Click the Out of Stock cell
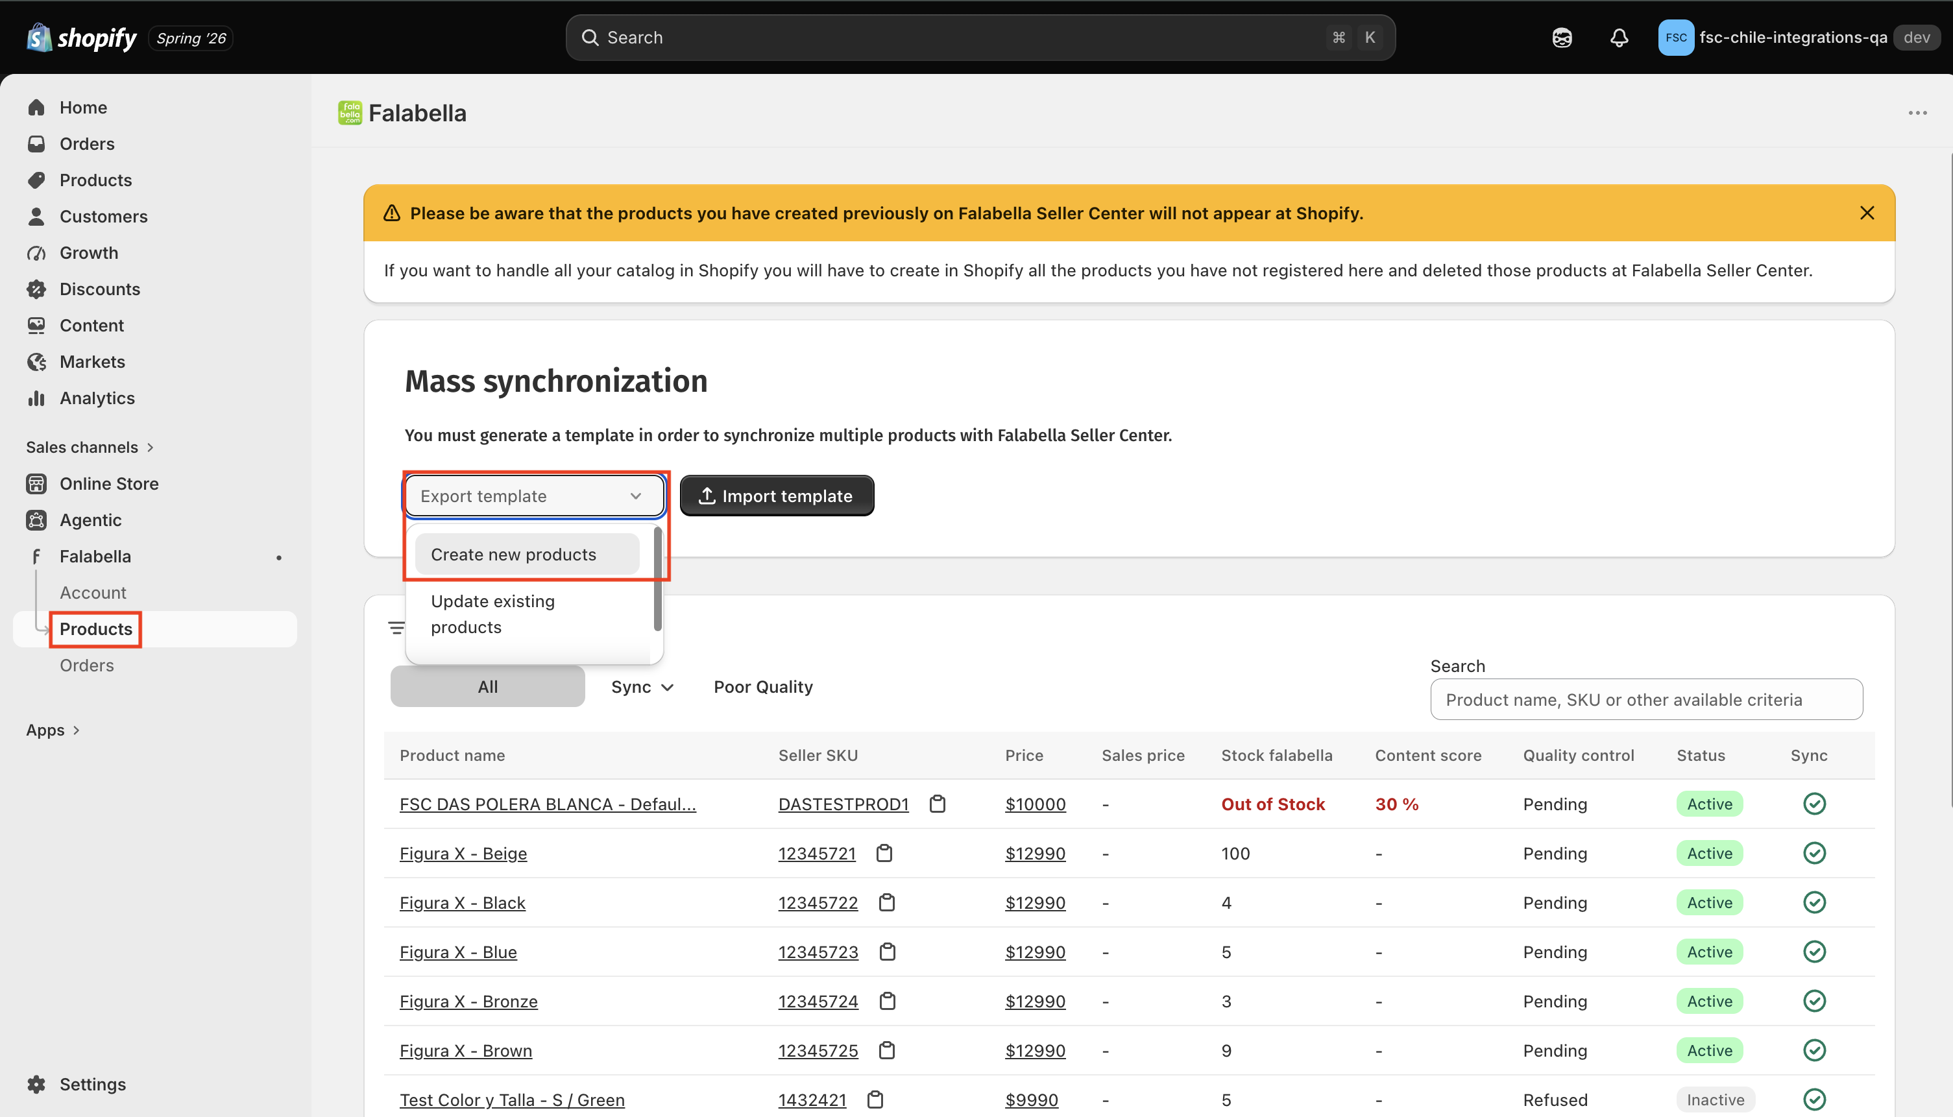 (1273, 804)
